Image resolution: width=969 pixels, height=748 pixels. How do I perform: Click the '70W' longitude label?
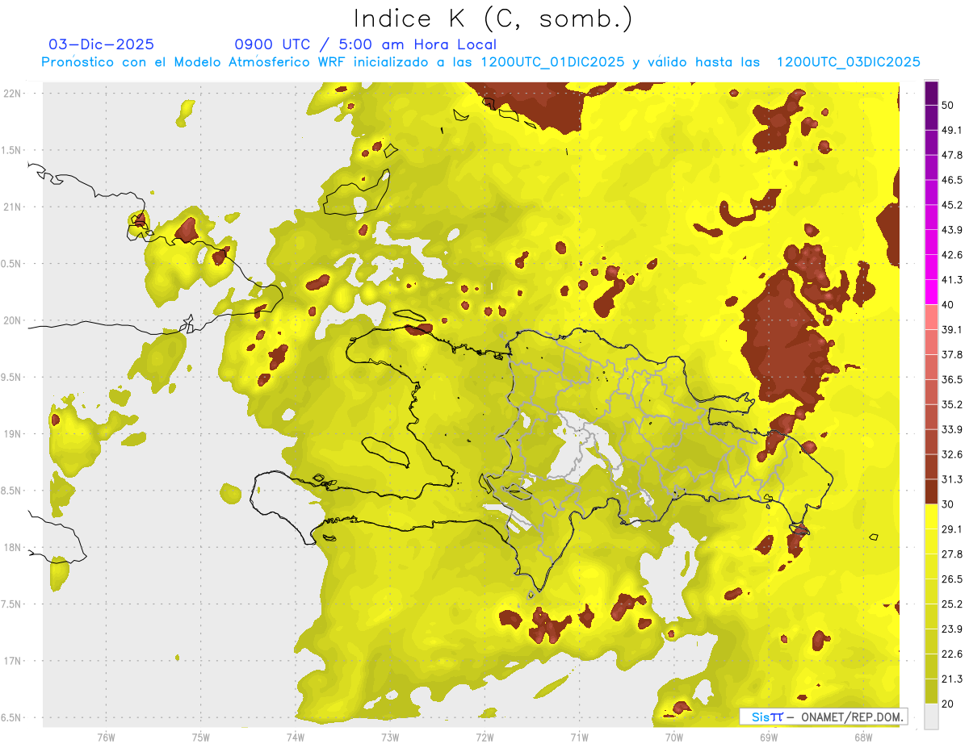pos(673,737)
